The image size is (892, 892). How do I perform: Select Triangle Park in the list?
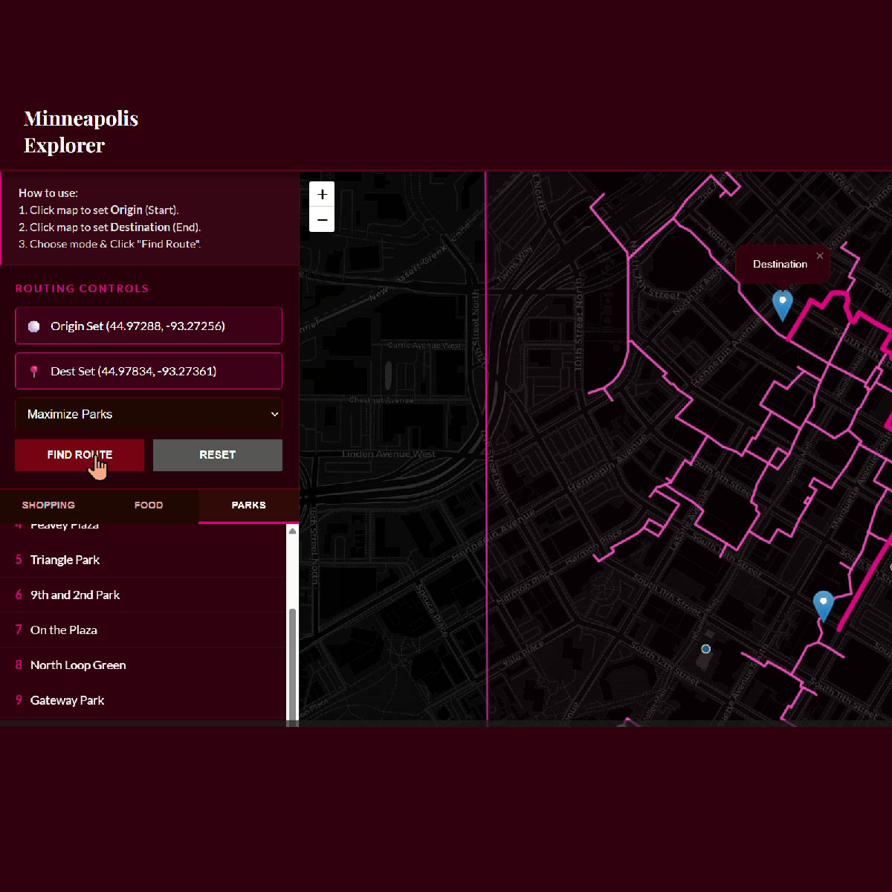click(65, 560)
